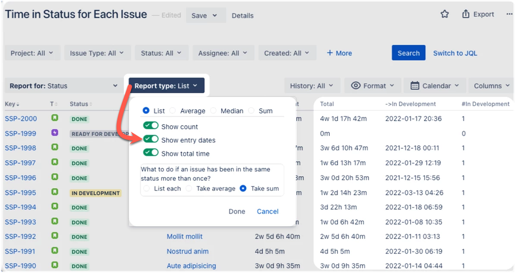
Task: Confirm with Done in popup
Action: click(x=237, y=211)
